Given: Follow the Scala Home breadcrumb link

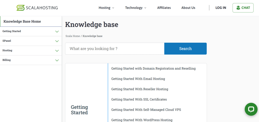Looking at the screenshot, I should (x=72, y=36).
